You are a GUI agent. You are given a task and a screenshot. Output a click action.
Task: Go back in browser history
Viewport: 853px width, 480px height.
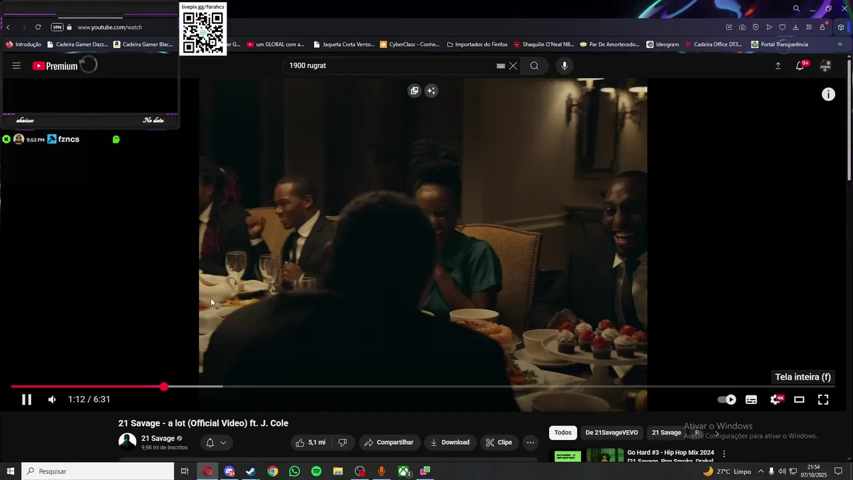pyautogui.click(x=8, y=27)
